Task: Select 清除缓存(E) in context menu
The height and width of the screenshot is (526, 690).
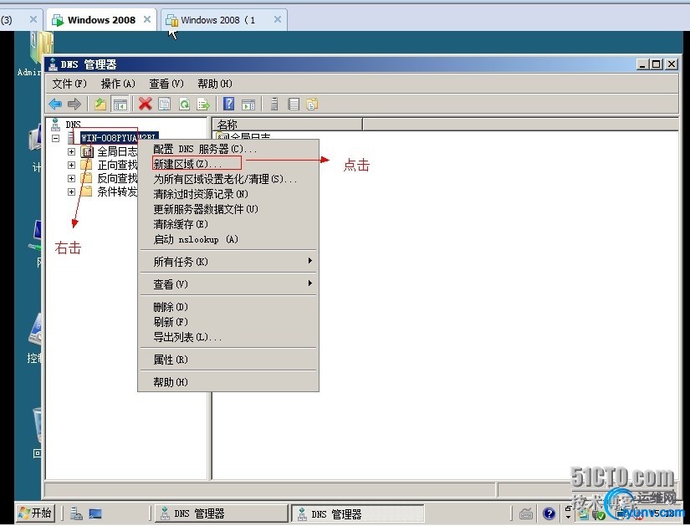Action: (x=228, y=223)
